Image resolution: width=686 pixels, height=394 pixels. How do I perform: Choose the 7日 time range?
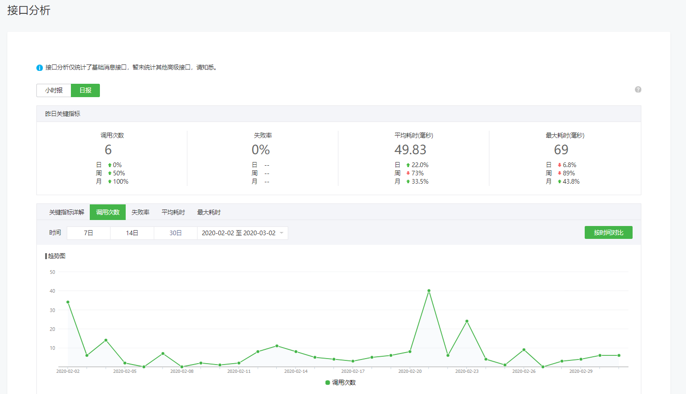[88, 233]
